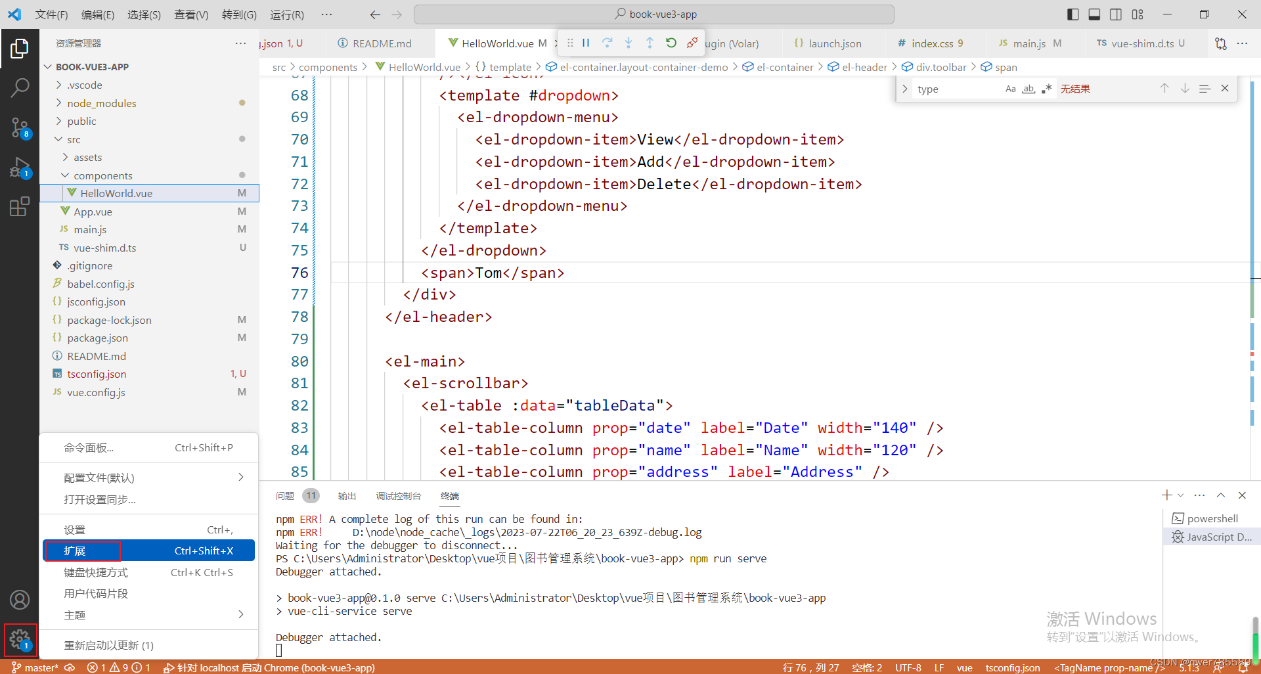Viewport: 1261px width, 674px height.
Task: Open the Extensions view
Action: click(x=20, y=206)
